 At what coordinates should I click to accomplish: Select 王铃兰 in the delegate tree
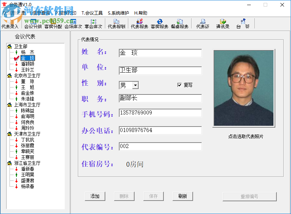27,70
